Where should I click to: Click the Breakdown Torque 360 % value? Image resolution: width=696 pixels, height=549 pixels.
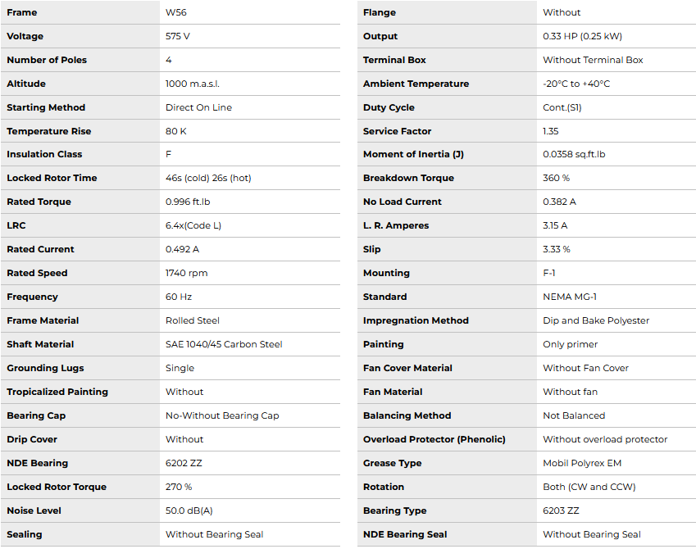[556, 178]
